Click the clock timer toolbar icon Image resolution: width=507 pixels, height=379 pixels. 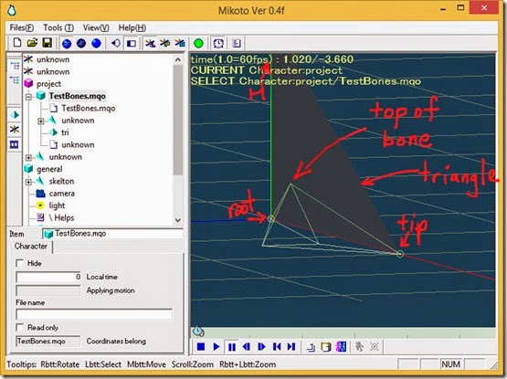pyautogui.click(x=218, y=43)
